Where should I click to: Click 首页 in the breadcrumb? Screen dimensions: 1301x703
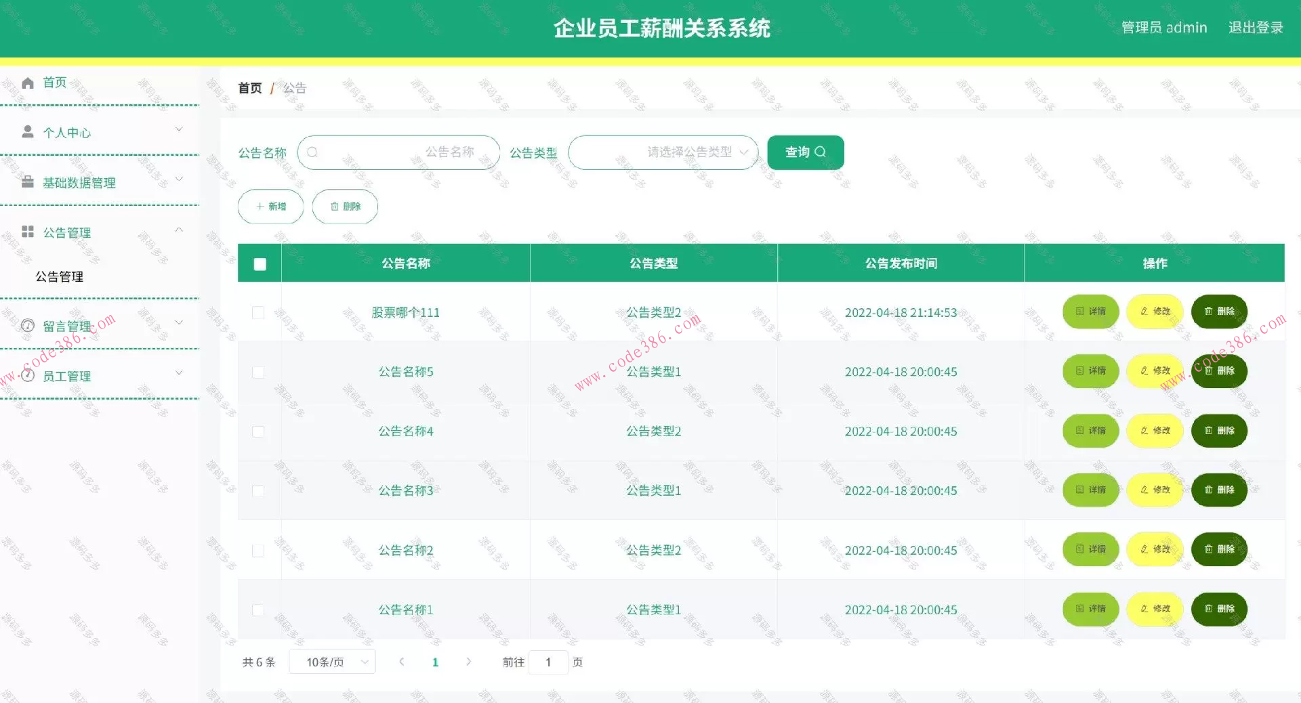point(249,87)
